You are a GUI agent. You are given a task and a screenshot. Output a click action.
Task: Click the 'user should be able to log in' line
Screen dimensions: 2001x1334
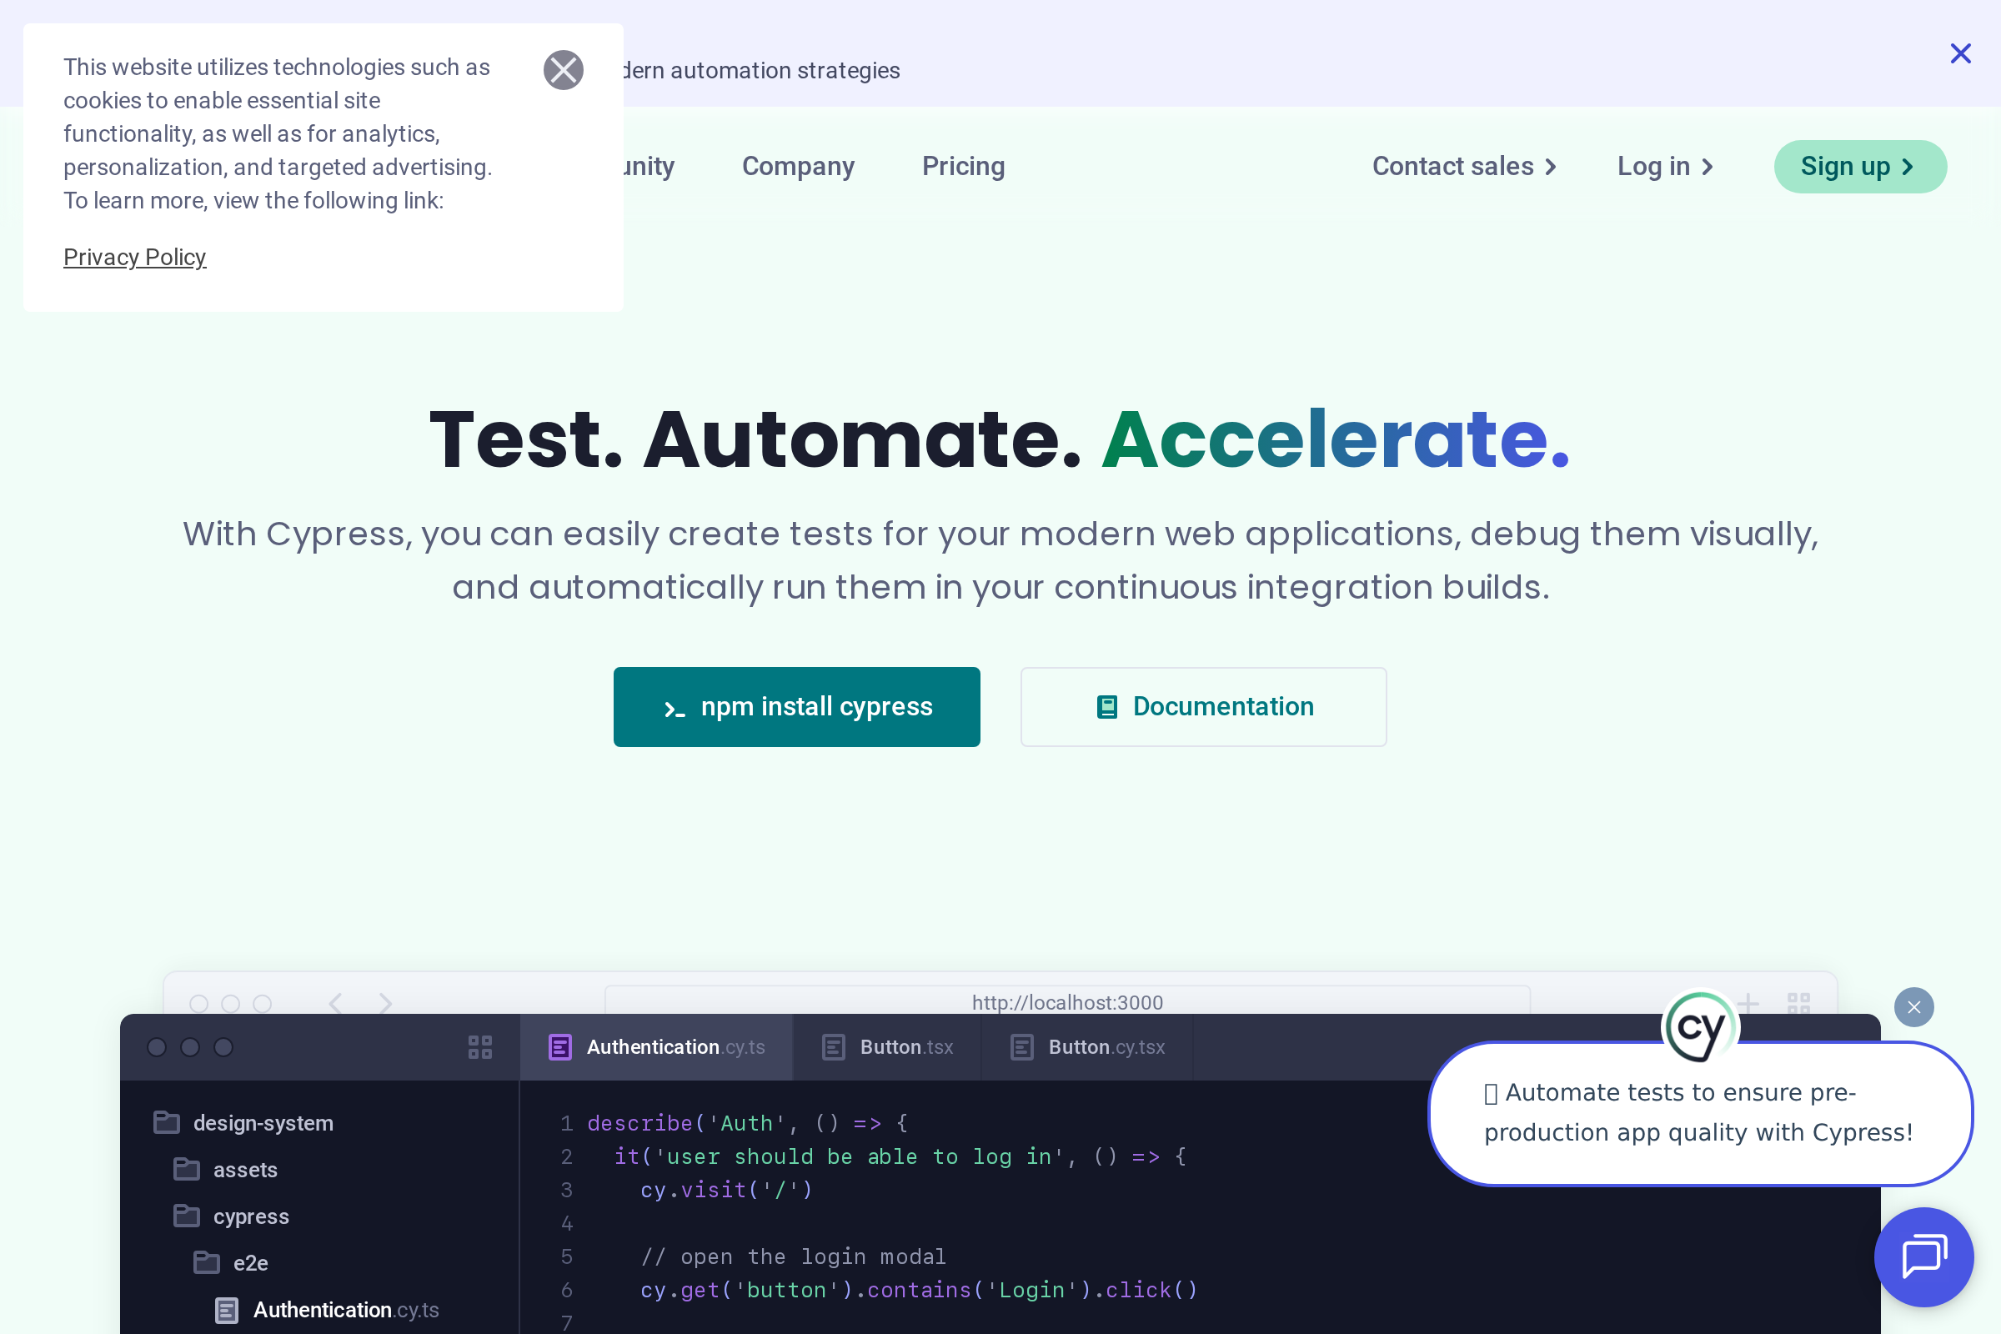pos(900,1157)
